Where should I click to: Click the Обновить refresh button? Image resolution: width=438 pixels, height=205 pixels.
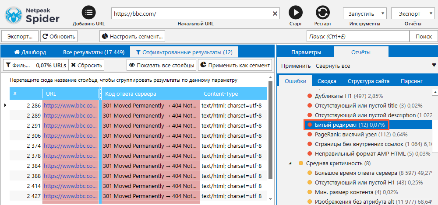pyautogui.click(x=59, y=36)
